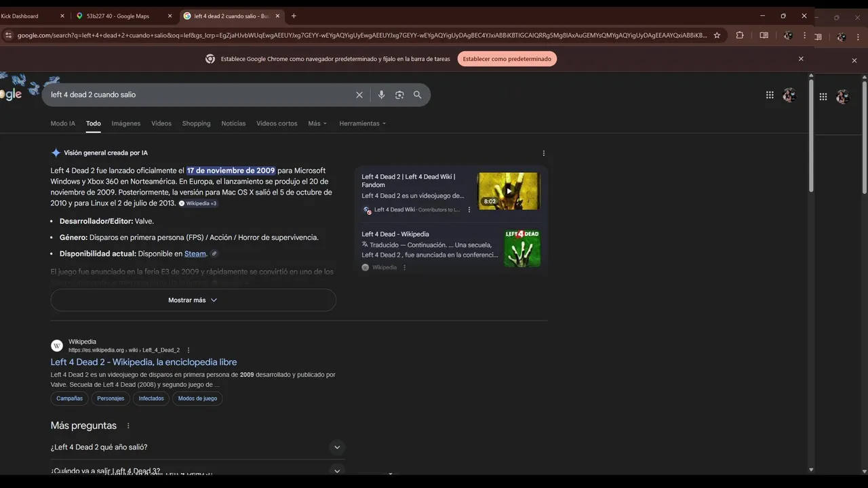Open a new browser tab
Viewport: 868px width, 488px height.
pos(294,16)
